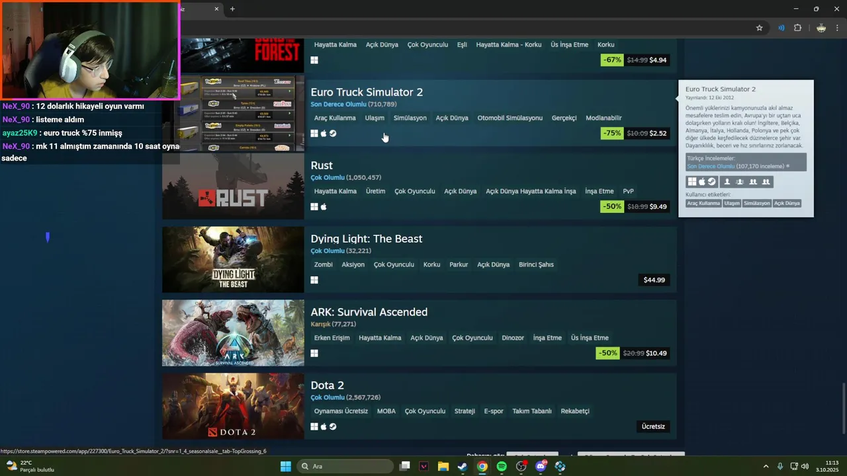The height and width of the screenshot is (476, 847).
Task: Open the Dota 2 title link
Action: pos(327,385)
